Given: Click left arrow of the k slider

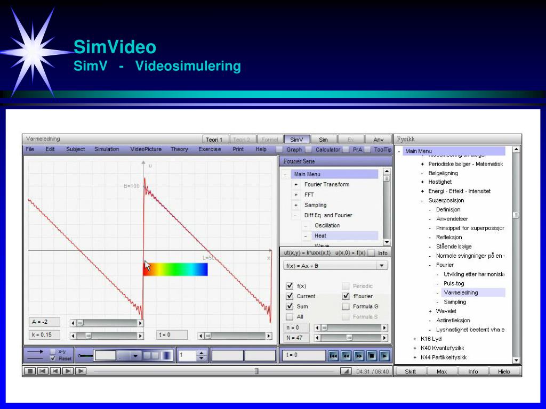Looking at the screenshot, I should [73, 336].
